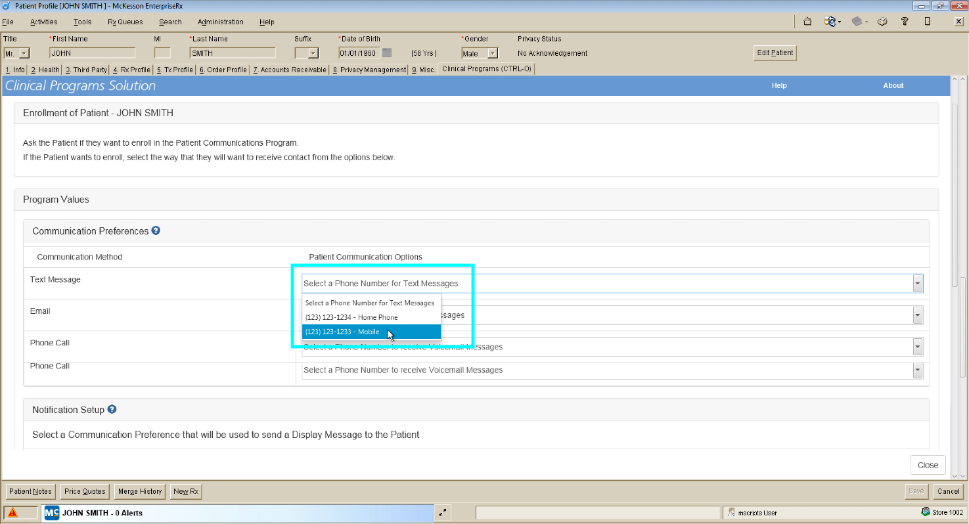969x524 pixels.
Task: Expand the Title dropdown showing Mr.
Action: click(x=24, y=53)
